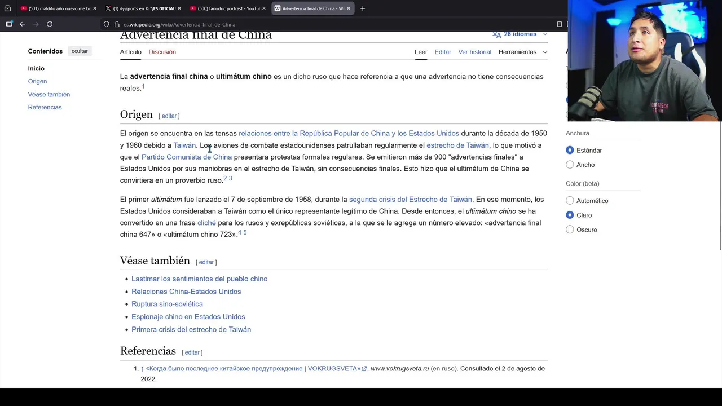Click footnote reference 2 after 'proverbio ruso'
722x406 pixels.
pyautogui.click(x=225, y=178)
